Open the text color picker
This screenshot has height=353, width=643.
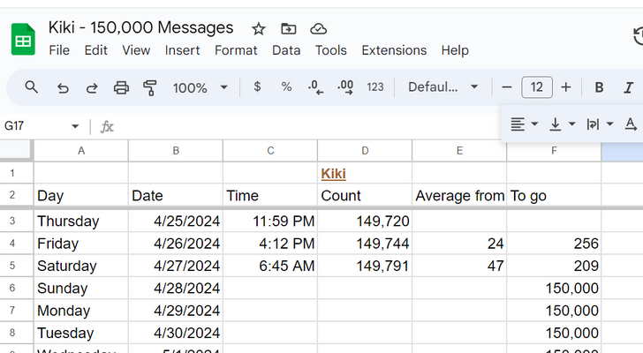631,124
